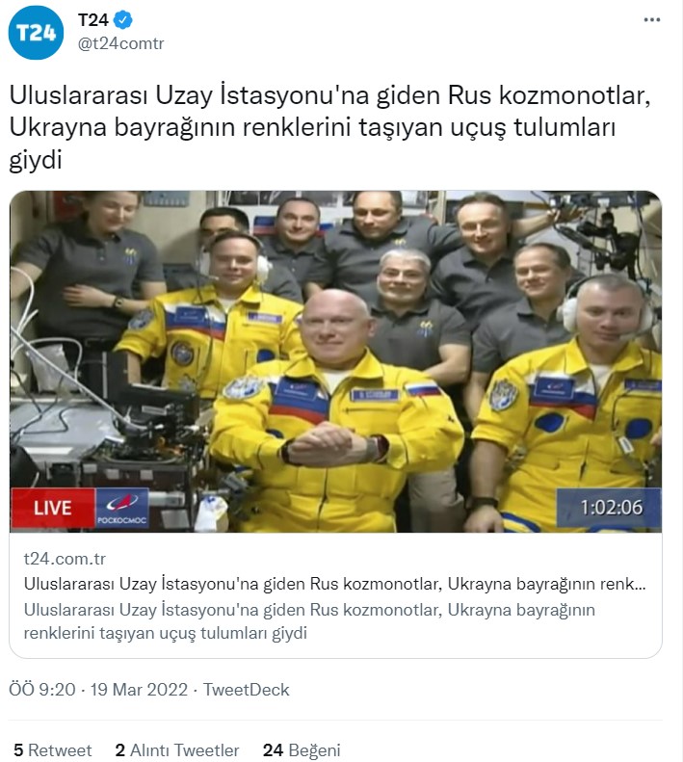
Task: Show the 24 Beğeni likes list
Action: [302, 749]
